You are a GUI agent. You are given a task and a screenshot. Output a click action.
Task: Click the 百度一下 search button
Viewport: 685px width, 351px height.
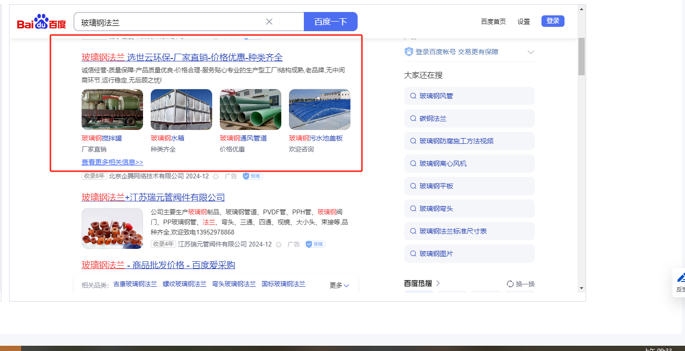coord(331,22)
